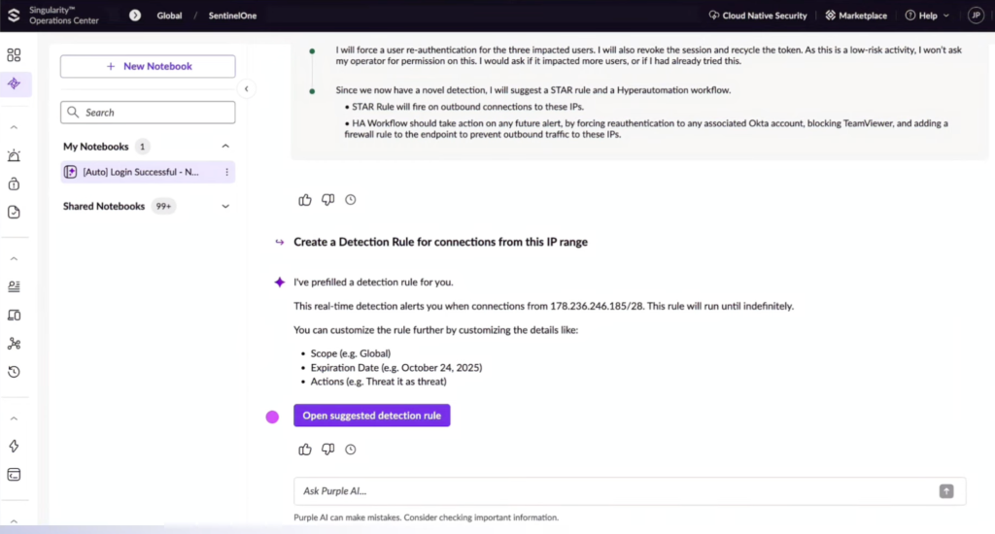Viewport: 995px width, 534px height.
Task: Select the Purple AI sparkle sidebar icon
Action: pyautogui.click(x=14, y=83)
